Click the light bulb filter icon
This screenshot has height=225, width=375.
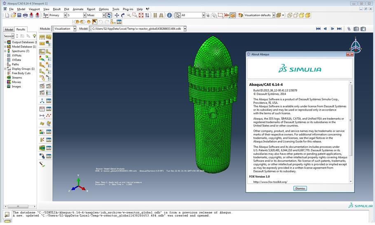point(35,36)
